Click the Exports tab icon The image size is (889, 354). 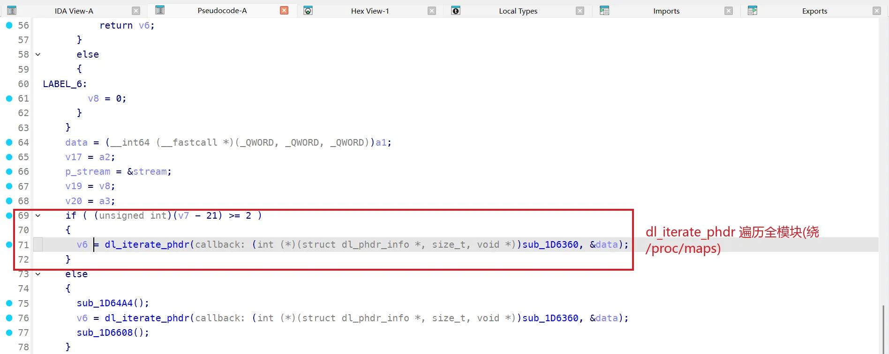(x=753, y=10)
